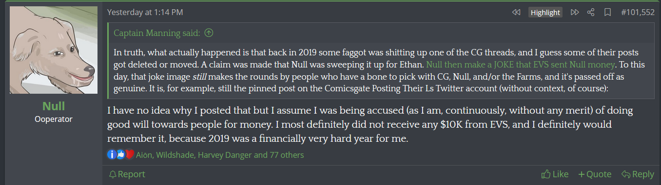Quote this post
This screenshot has width=661, height=185.
595,174
